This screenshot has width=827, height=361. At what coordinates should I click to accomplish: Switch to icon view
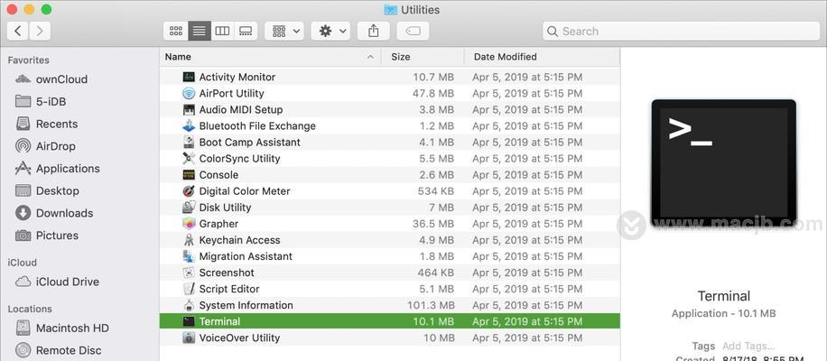[176, 31]
